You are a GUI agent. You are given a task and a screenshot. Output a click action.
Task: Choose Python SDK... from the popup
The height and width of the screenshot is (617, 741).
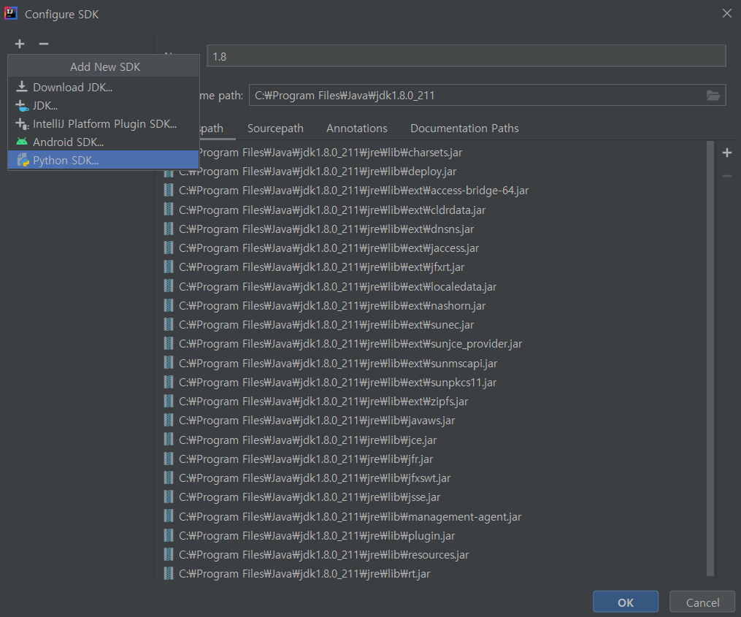pyautogui.click(x=104, y=161)
